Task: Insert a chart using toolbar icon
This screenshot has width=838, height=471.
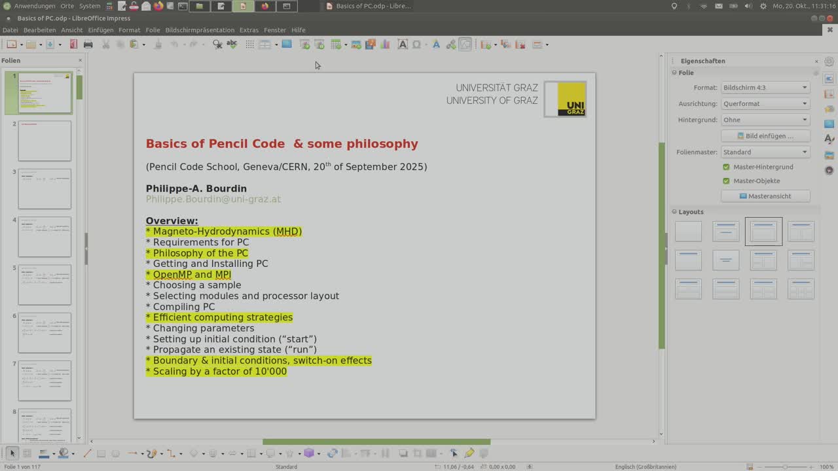Action: [x=385, y=44]
